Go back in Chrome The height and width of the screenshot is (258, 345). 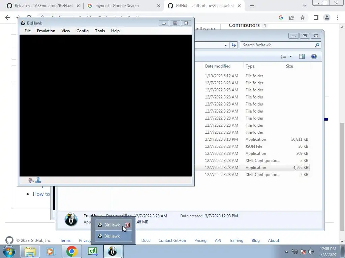pyautogui.click(x=7, y=17)
